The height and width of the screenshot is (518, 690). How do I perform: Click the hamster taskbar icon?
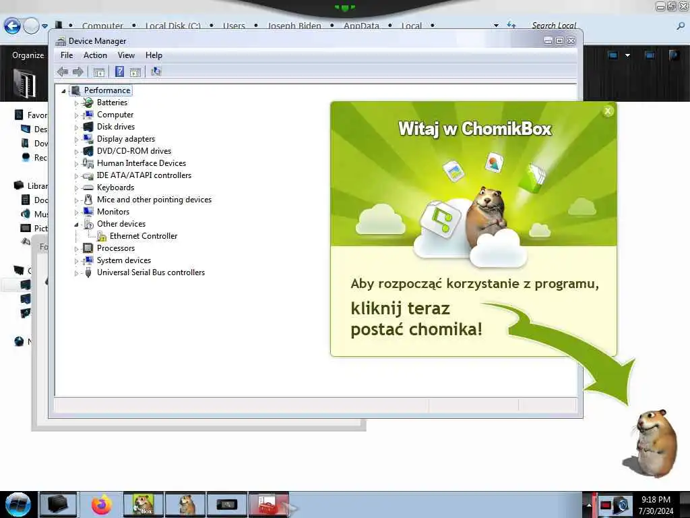pos(185,505)
